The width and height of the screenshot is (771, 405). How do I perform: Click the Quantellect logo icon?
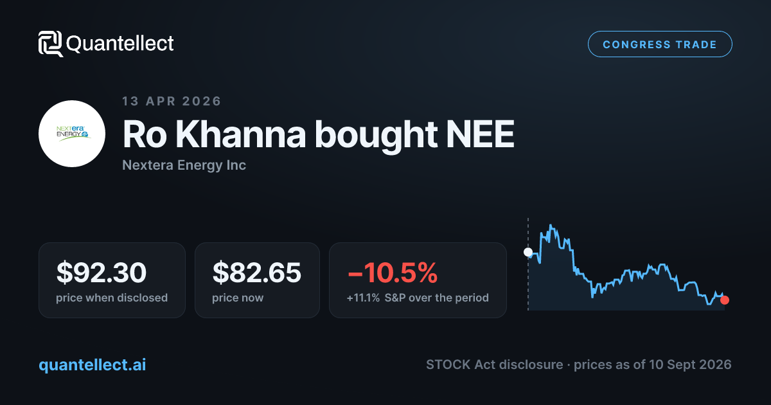point(51,44)
